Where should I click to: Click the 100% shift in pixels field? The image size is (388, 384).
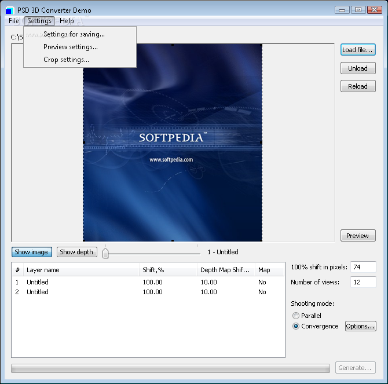(x=363, y=267)
